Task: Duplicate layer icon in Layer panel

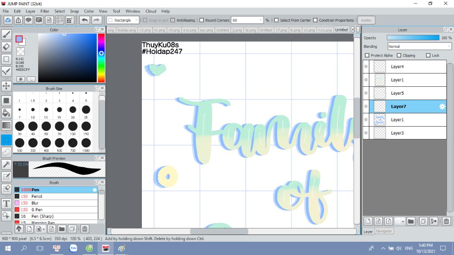Action: [423, 221]
